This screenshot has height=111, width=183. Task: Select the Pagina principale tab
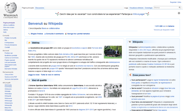click(28, 8)
